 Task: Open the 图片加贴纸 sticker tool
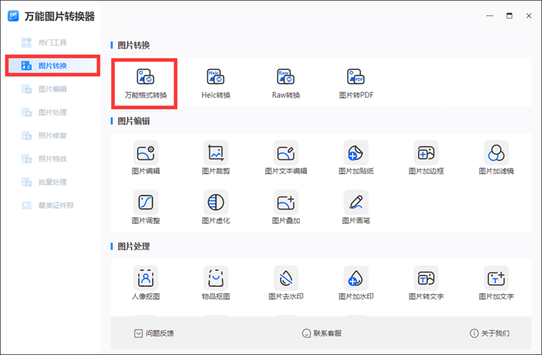tap(355, 156)
